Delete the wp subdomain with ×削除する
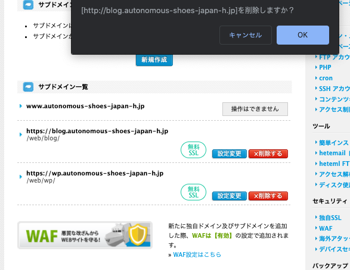 268,196
